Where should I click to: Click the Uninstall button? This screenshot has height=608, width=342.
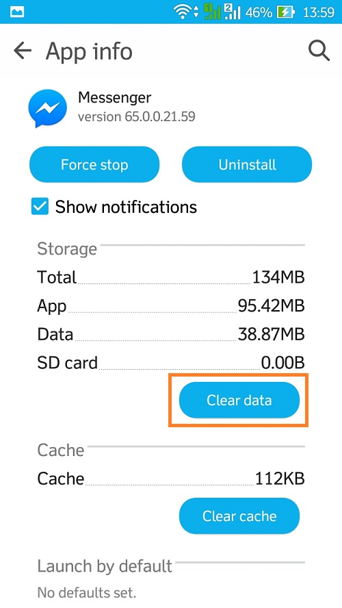tap(247, 164)
